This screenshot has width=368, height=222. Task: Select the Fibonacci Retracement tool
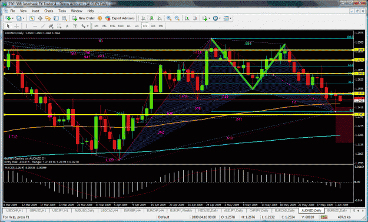pos(59,26)
